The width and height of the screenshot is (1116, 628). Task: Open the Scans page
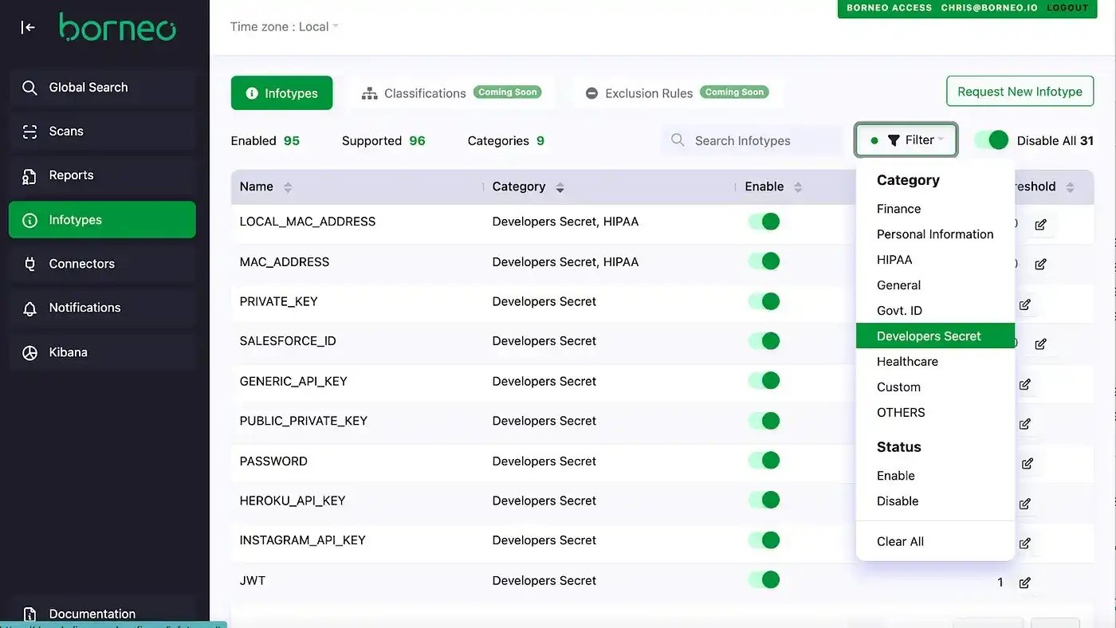102,131
